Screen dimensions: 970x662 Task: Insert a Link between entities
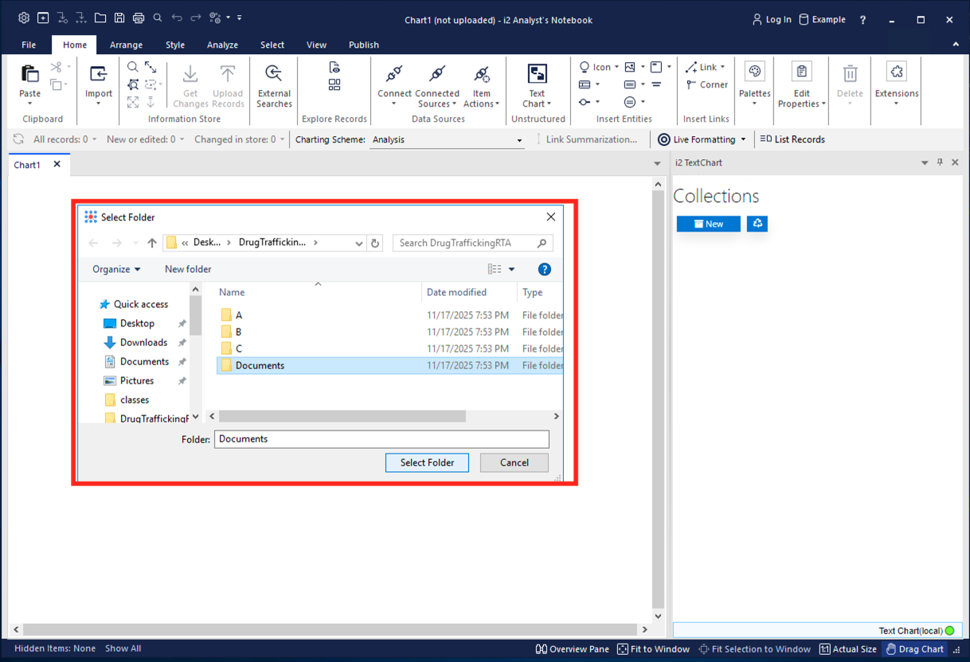click(x=705, y=67)
